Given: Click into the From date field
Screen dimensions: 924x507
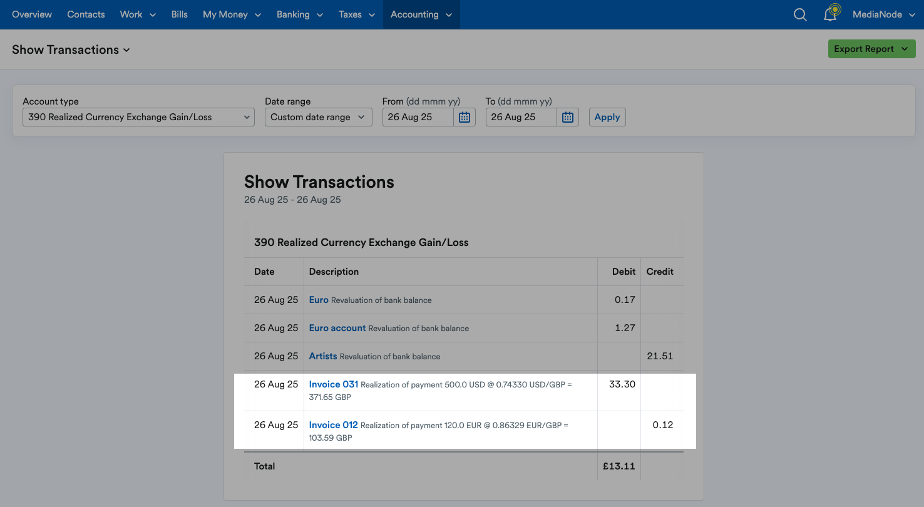Looking at the screenshot, I should 418,117.
